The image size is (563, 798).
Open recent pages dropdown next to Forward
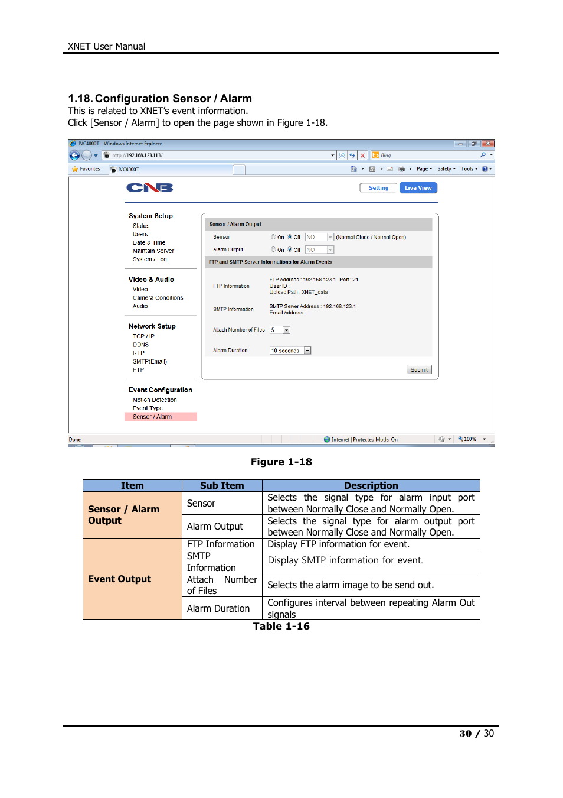(96, 155)
